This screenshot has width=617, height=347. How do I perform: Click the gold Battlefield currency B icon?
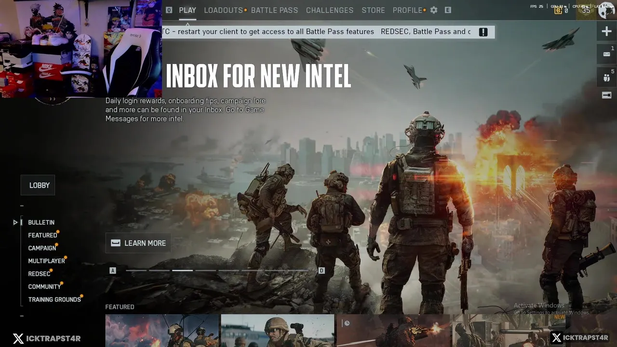pos(558,10)
